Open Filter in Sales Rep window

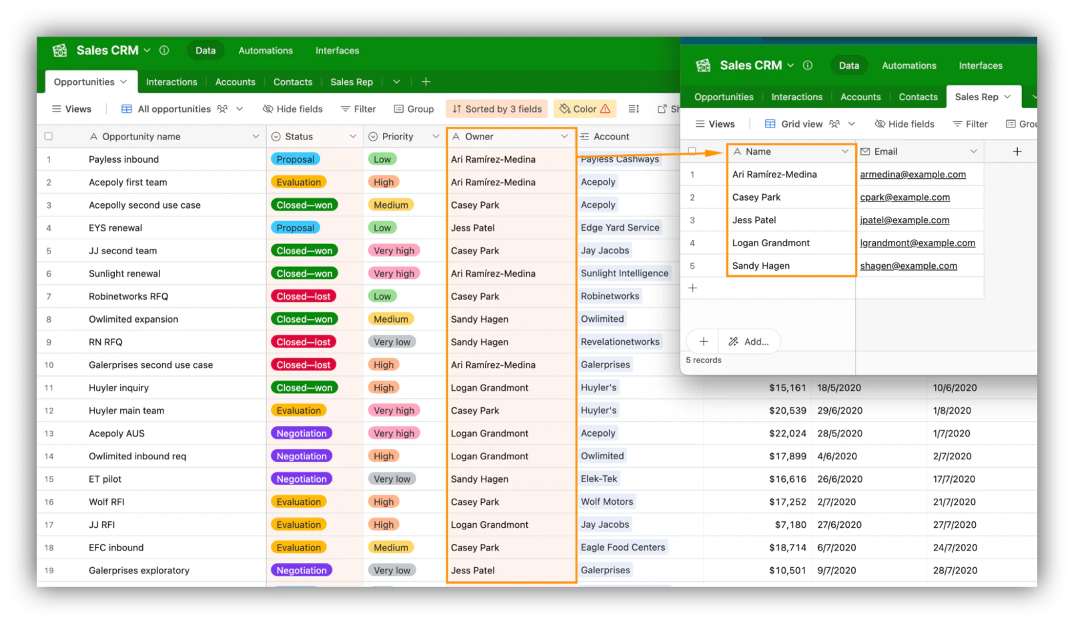pyautogui.click(x=970, y=124)
